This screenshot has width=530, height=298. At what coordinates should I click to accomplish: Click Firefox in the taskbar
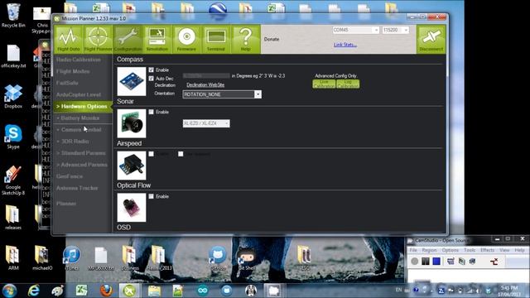tap(106, 291)
